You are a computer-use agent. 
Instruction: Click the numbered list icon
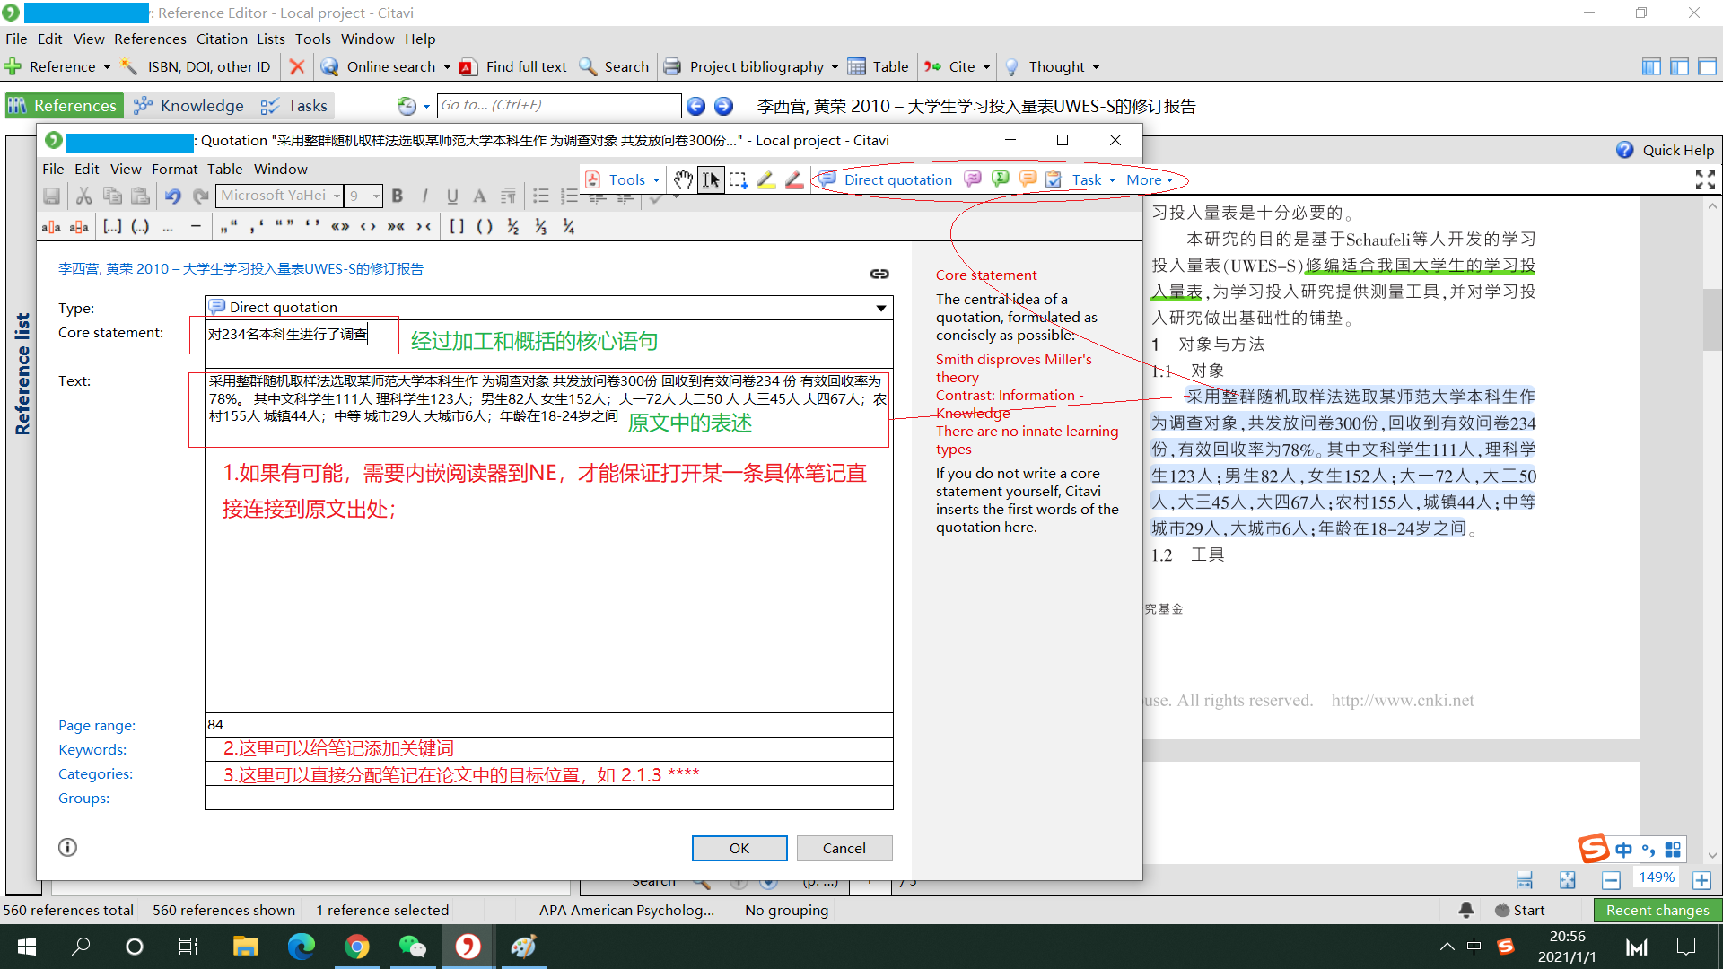coord(569,196)
